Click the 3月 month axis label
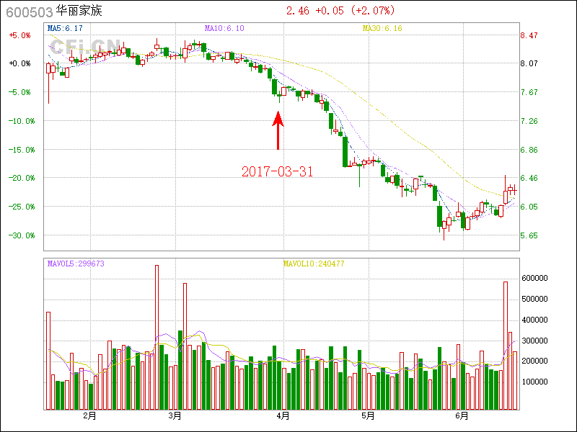 (x=175, y=415)
